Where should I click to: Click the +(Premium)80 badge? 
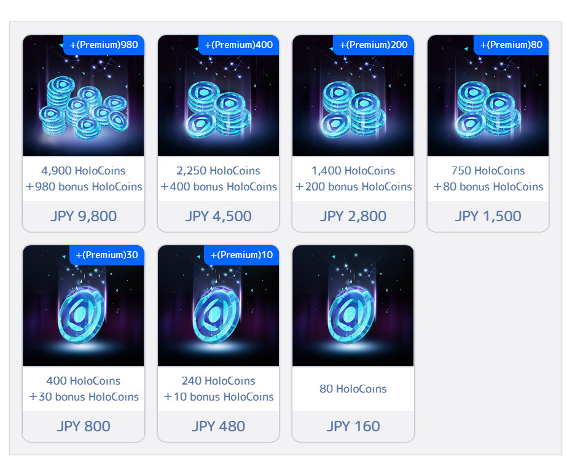tap(511, 45)
